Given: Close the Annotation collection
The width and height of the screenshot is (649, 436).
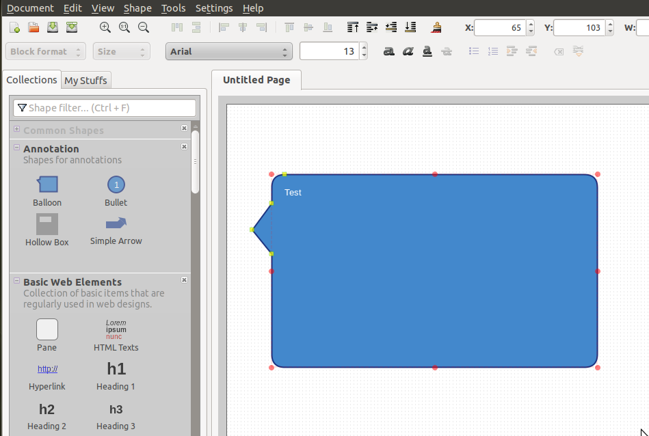Looking at the screenshot, I should (x=184, y=146).
